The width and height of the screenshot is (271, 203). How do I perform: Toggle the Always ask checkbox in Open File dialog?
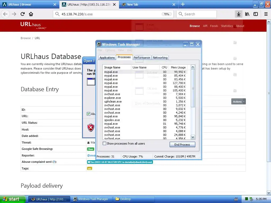88,114
